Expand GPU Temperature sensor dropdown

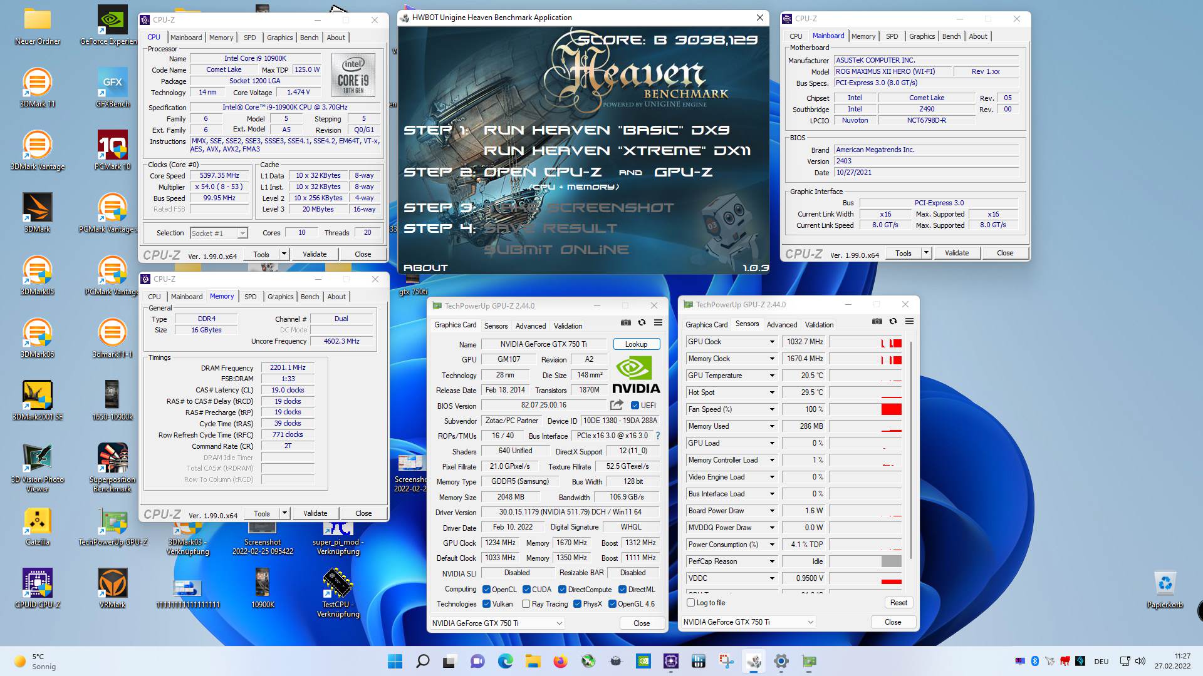pyautogui.click(x=772, y=376)
